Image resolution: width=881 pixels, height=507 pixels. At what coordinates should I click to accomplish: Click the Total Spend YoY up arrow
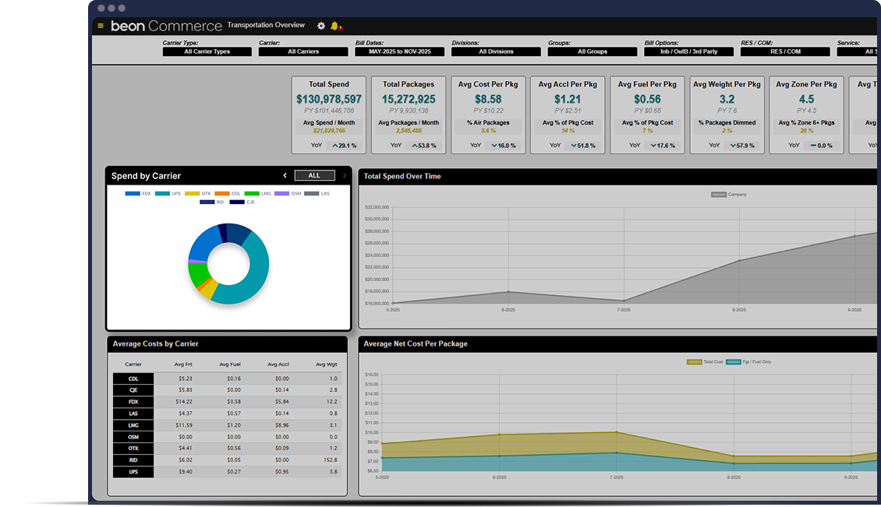[x=335, y=146]
